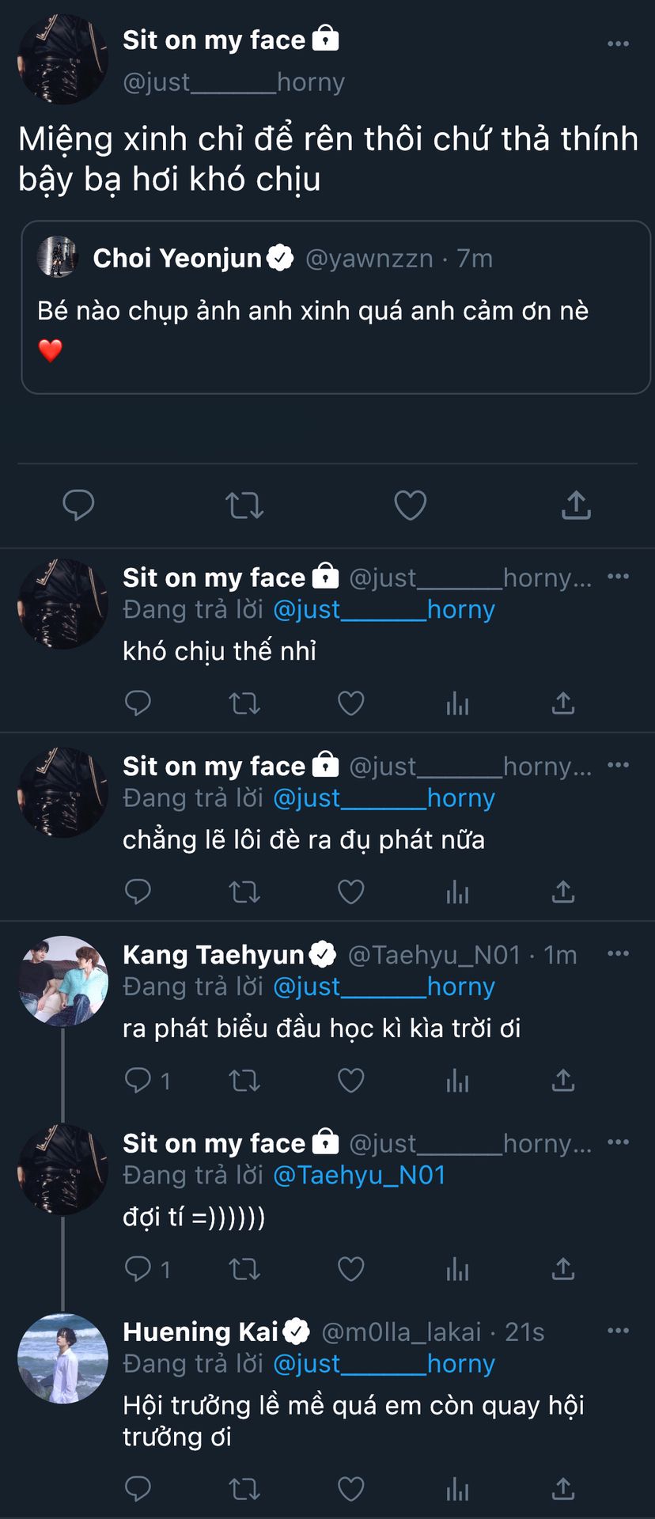Like the 'khó chịu thế nhỉ' reply
The width and height of the screenshot is (655, 1519).
tap(351, 703)
